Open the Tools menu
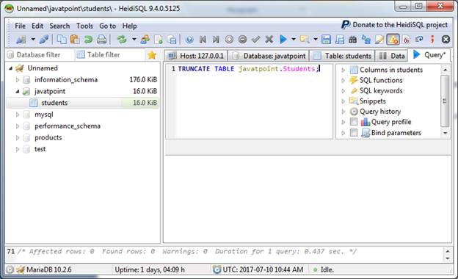Image resolution: width=458 pixels, height=279 pixels. point(84,26)
